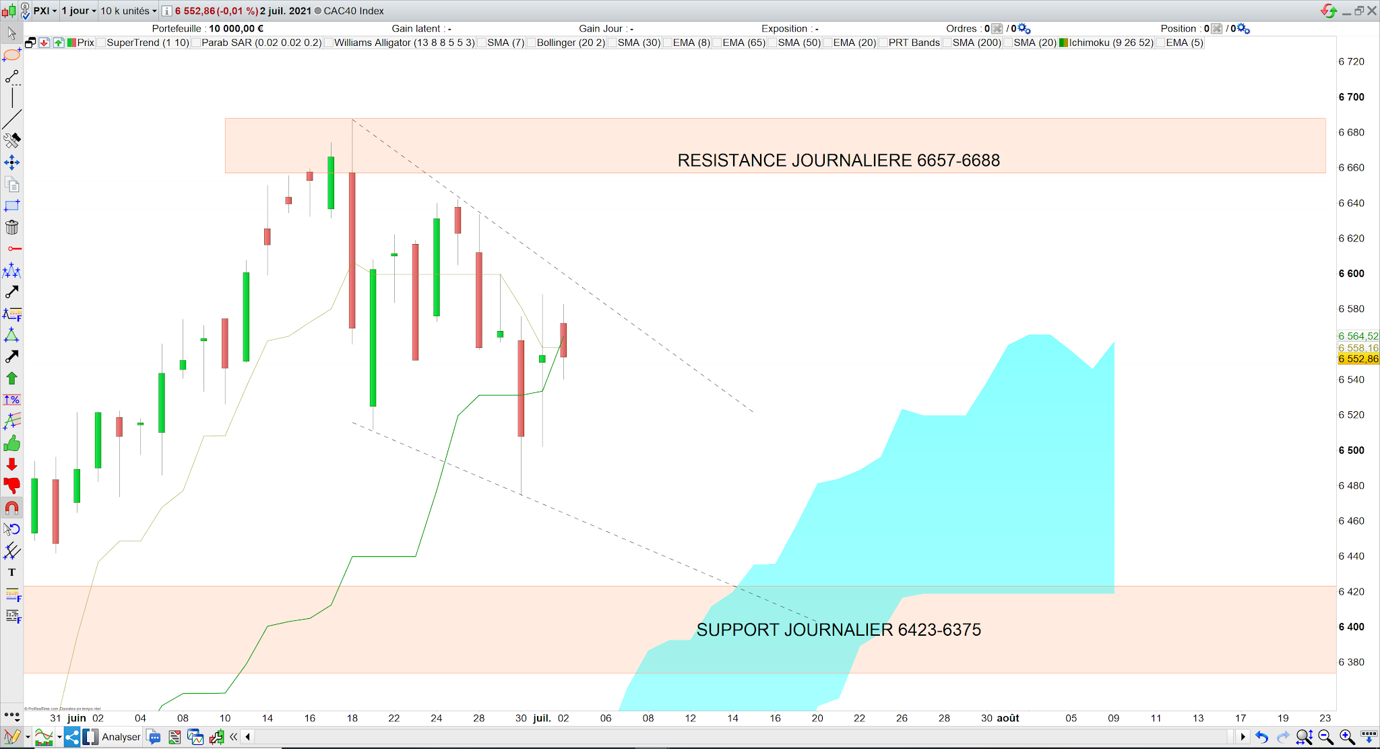
Task: Select the percent measure tool
Action: [11, 400]
